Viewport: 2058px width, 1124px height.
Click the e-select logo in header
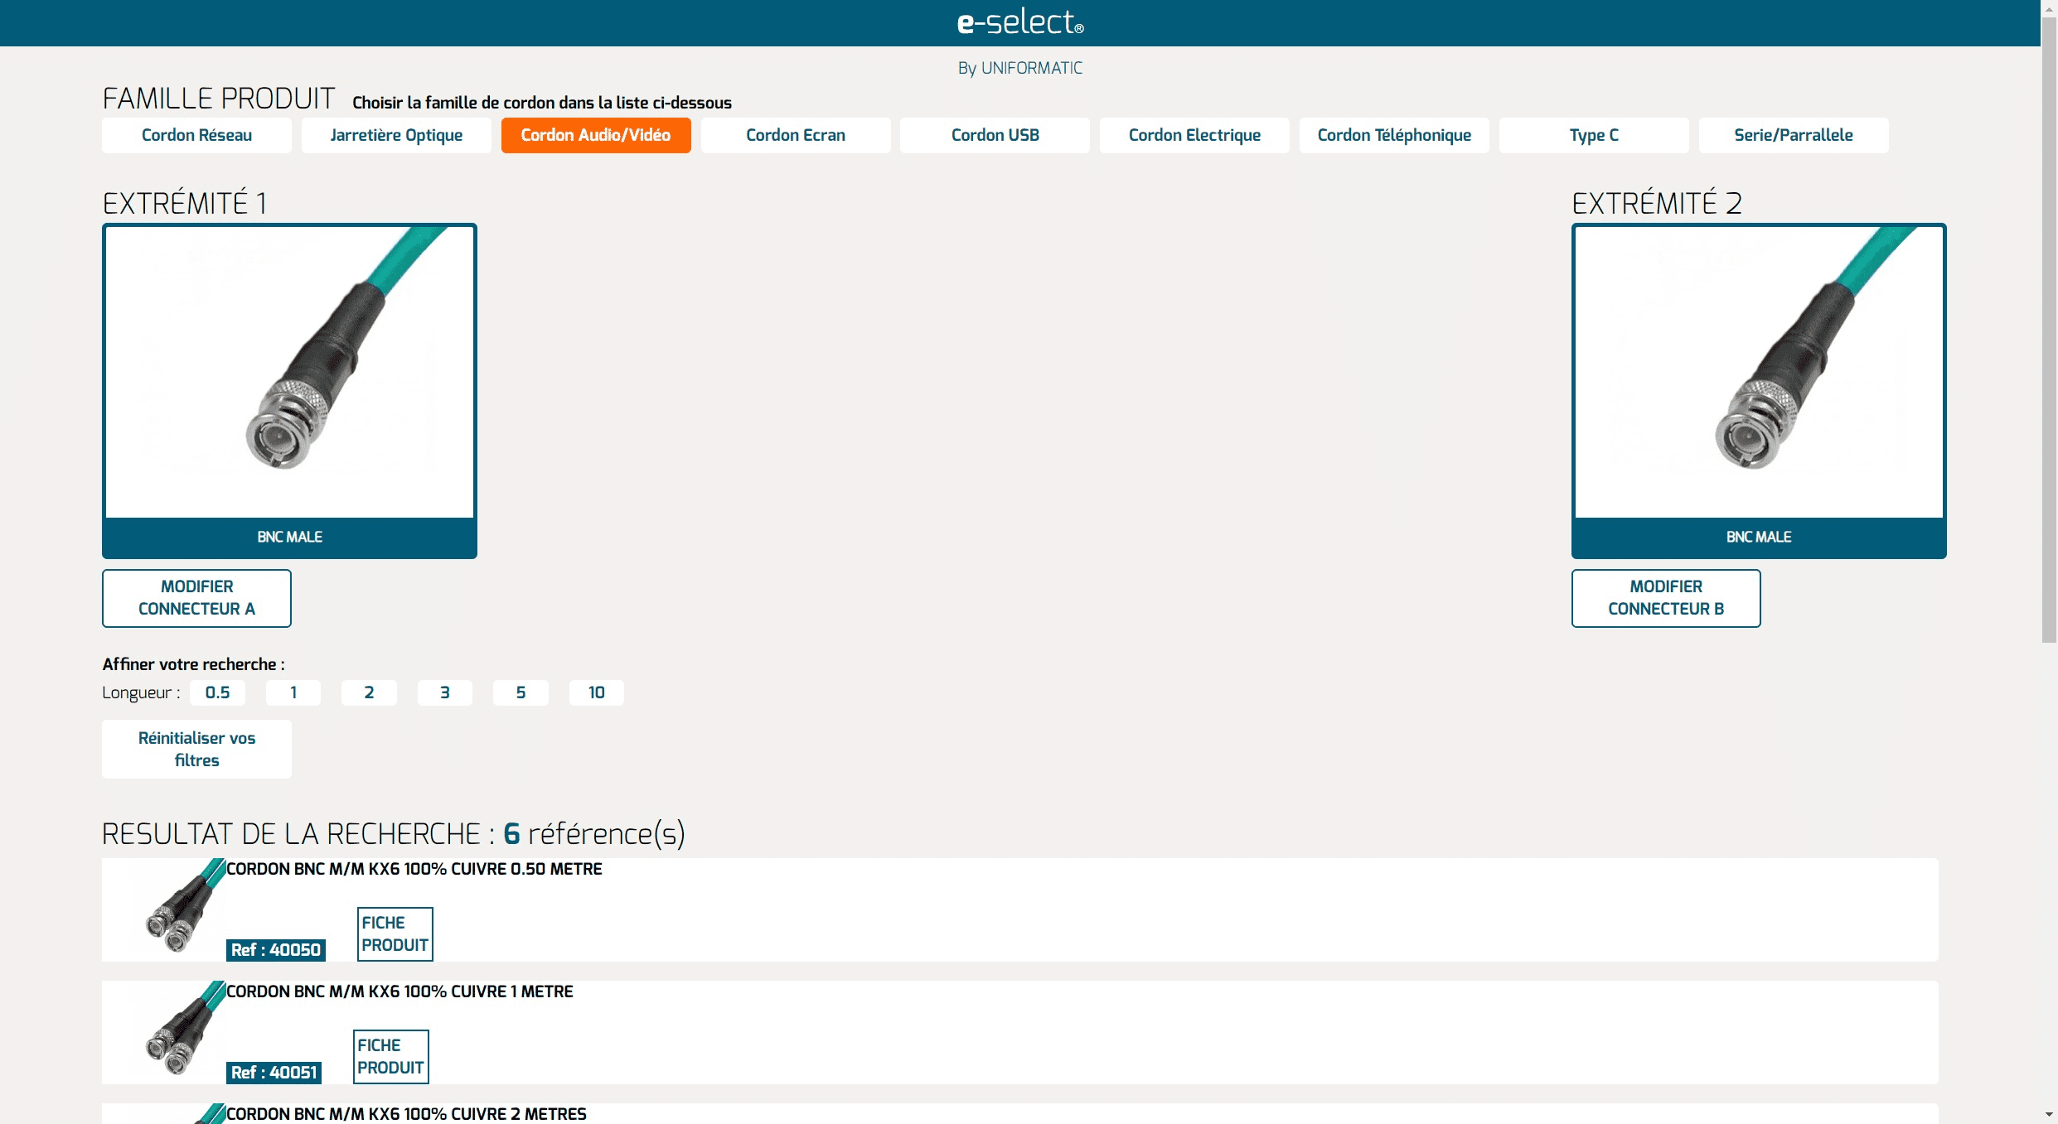tap(1019, 22)
